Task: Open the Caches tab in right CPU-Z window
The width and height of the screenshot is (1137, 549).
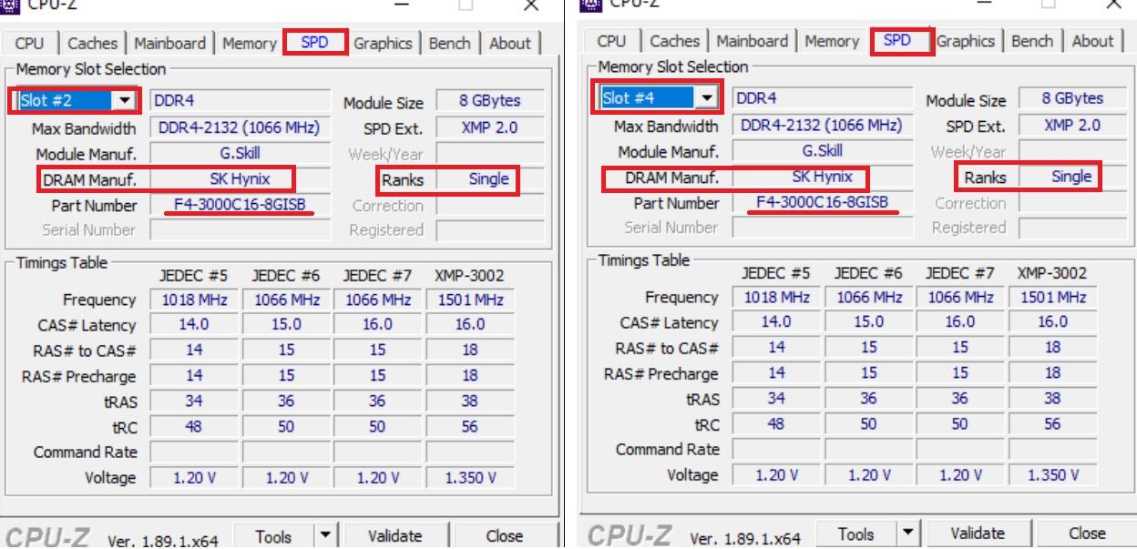Action: pos(674,41)
